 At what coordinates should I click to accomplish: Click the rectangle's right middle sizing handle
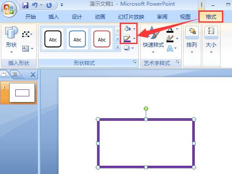coord(194,143)
